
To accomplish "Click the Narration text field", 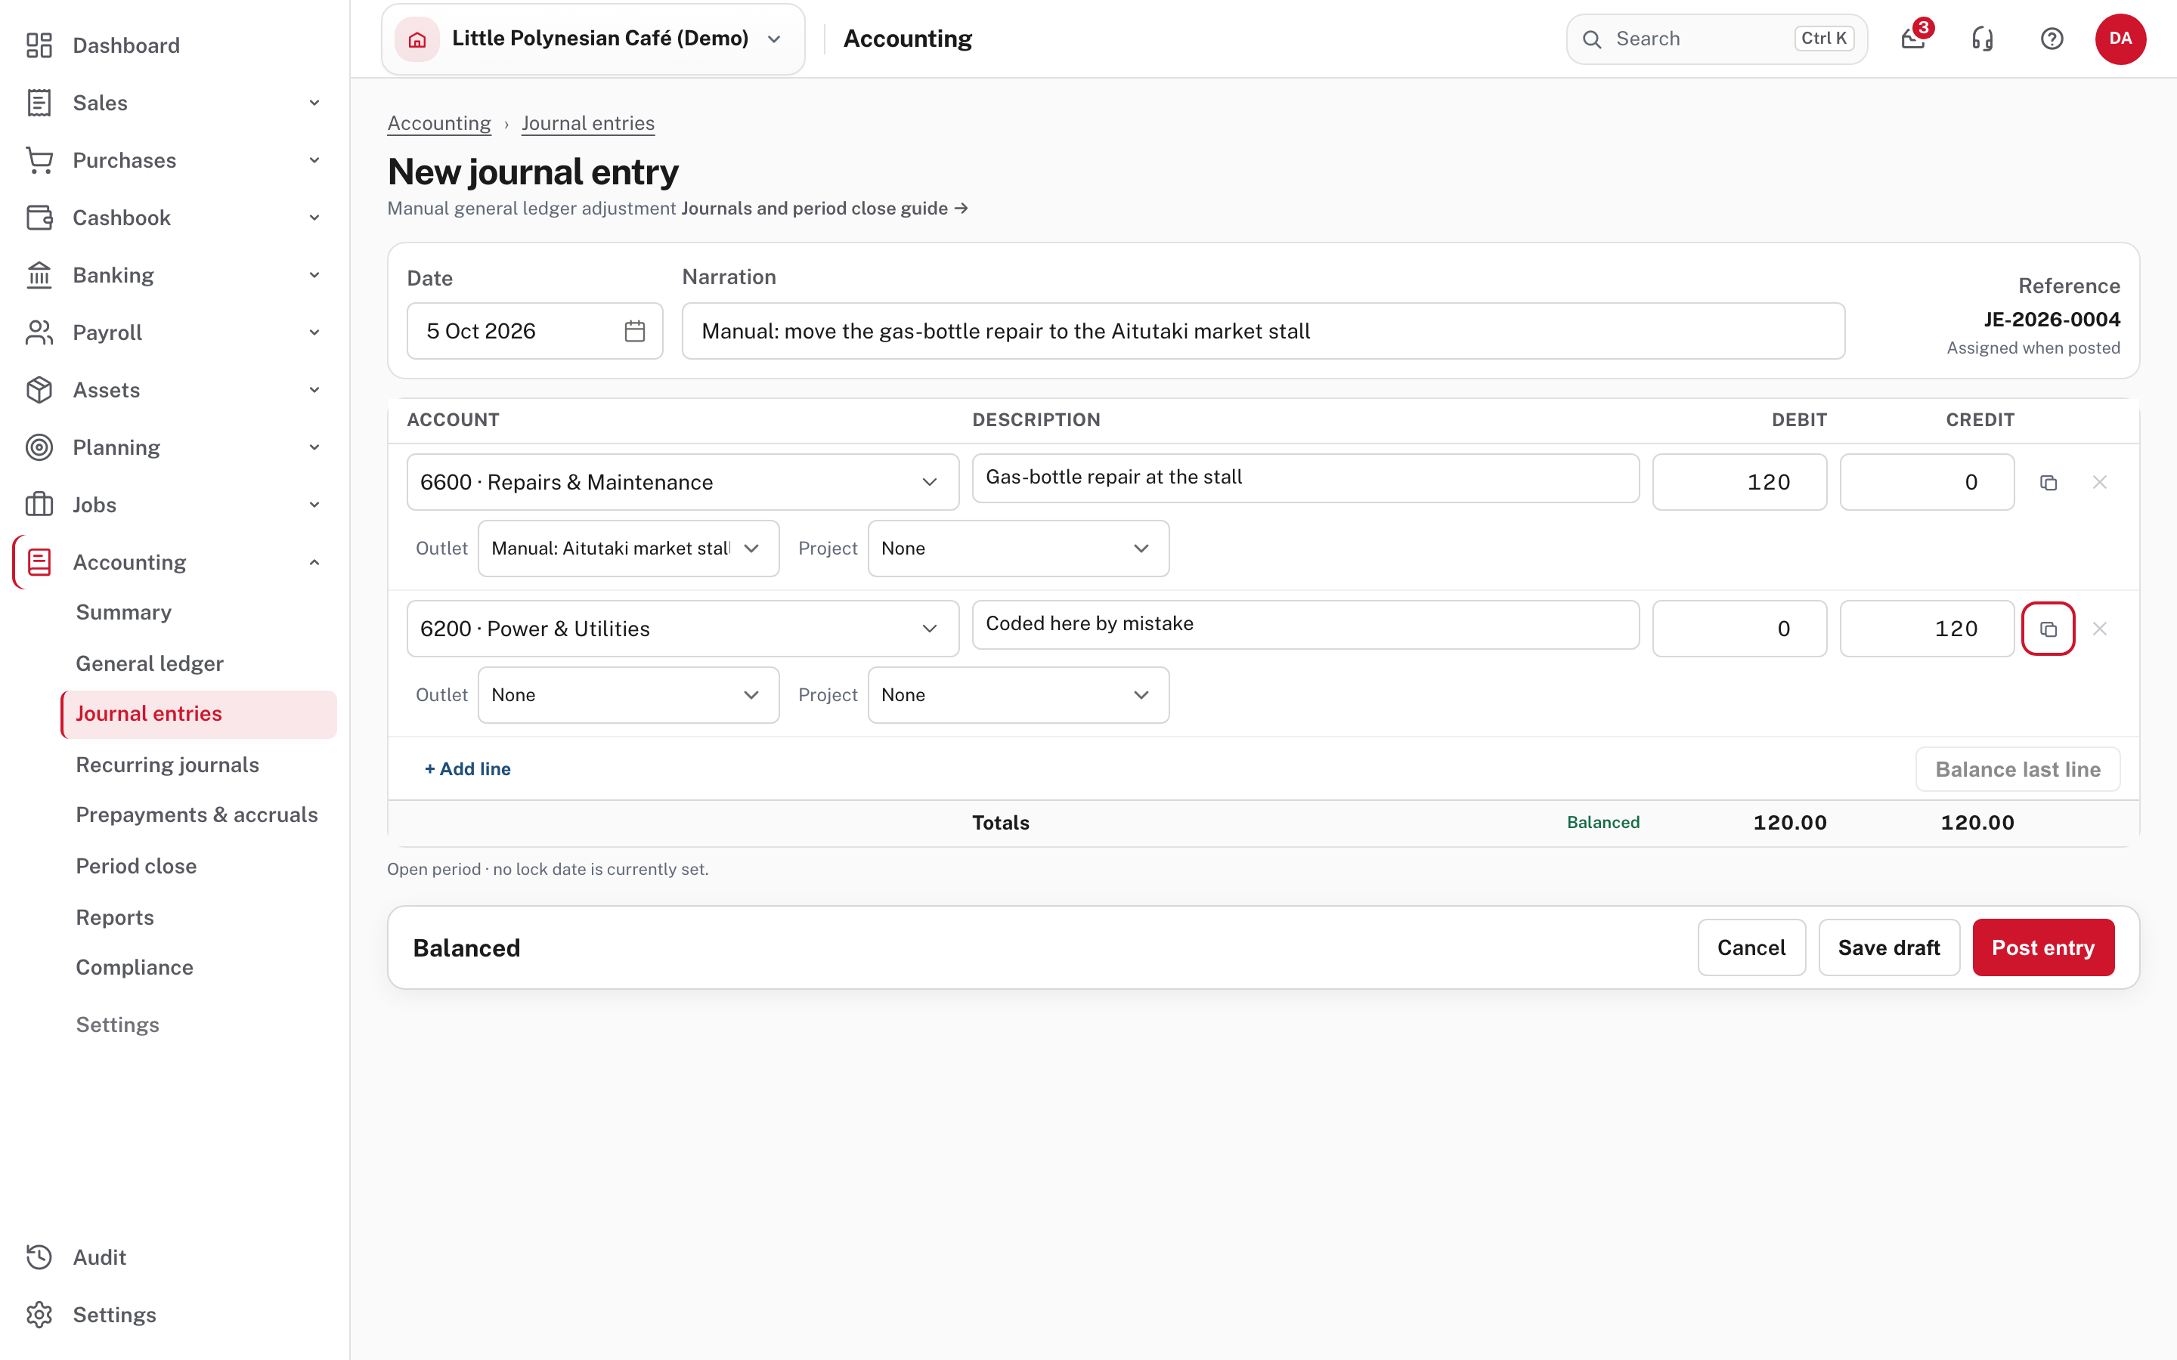I will coord(1263,331).
